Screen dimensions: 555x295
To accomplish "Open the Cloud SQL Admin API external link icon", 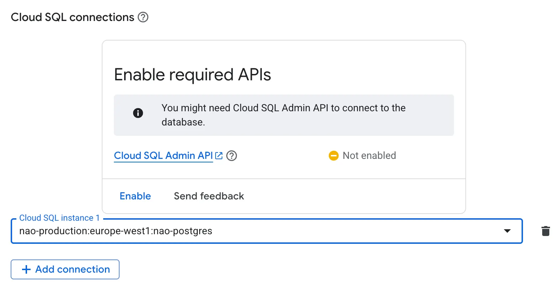I will pos(218,155).
